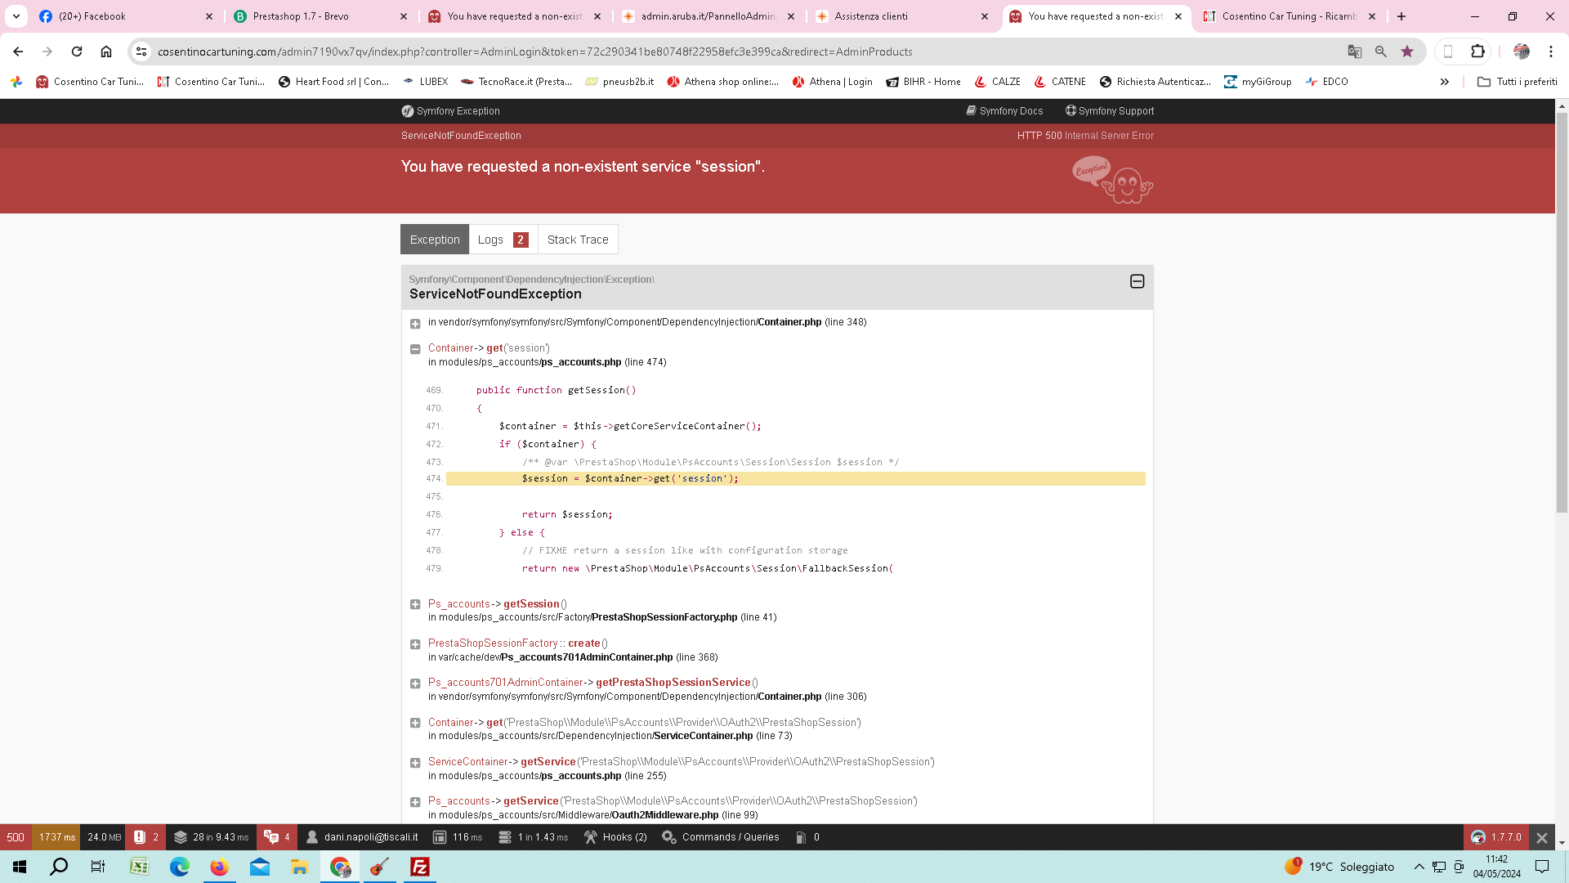Click the Symfony Docs book icon
Screen dimensions: 1569x883
(x=971, y=110)
